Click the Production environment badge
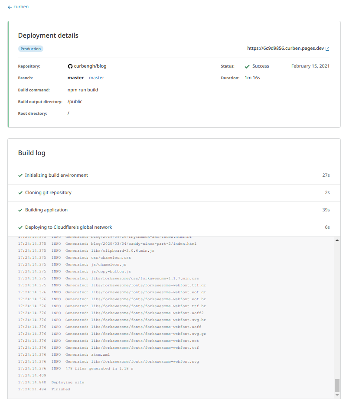Viewport: 346px width, 399px height. point(30,49)
